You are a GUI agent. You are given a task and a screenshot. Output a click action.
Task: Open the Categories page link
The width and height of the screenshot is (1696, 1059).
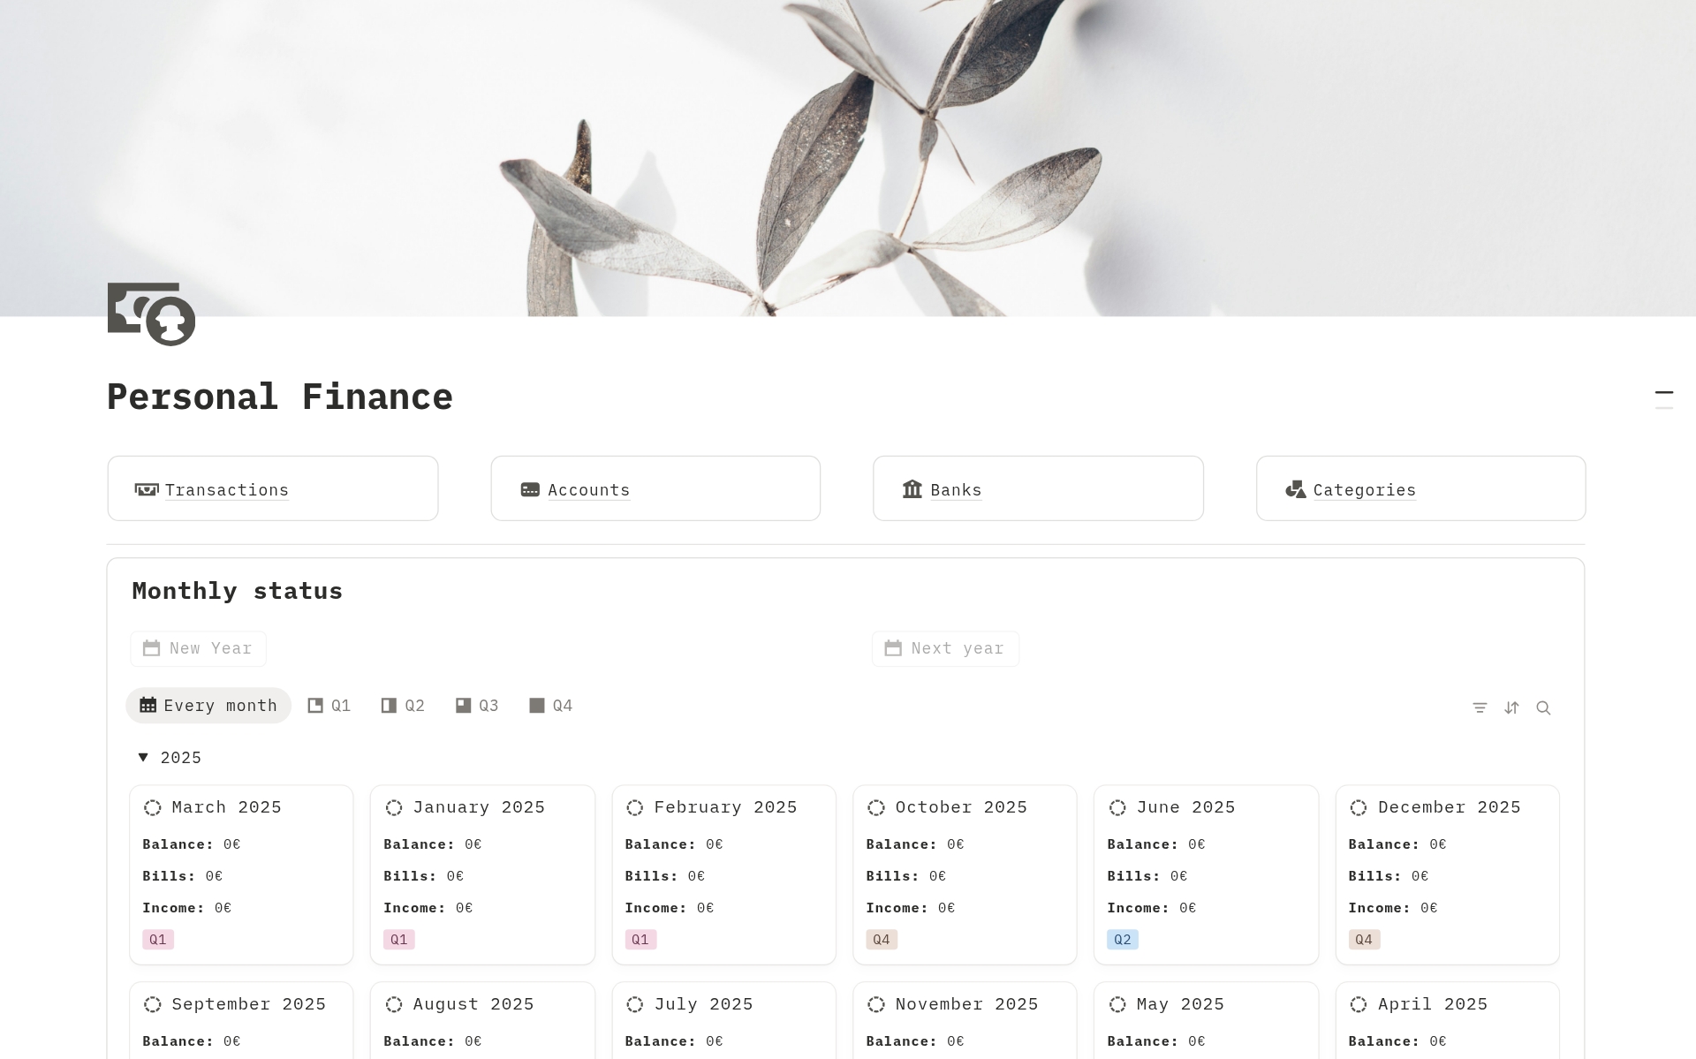tap(1364, 489)
